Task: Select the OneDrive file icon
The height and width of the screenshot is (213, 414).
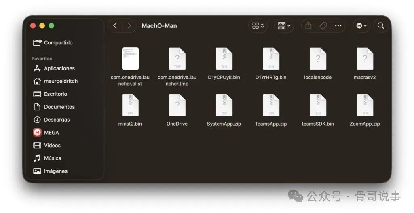Action: [x=177, y=105]
